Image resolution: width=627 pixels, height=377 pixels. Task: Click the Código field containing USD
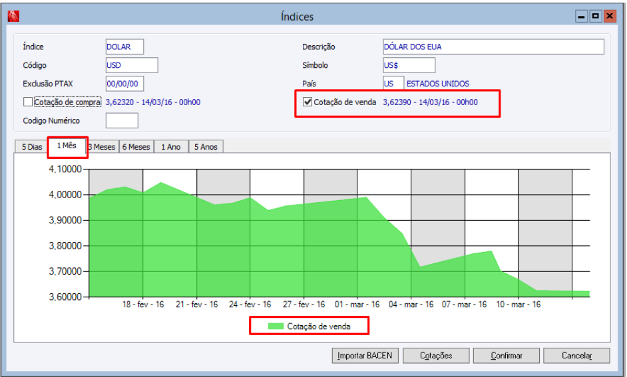click(x=132, y=65)
